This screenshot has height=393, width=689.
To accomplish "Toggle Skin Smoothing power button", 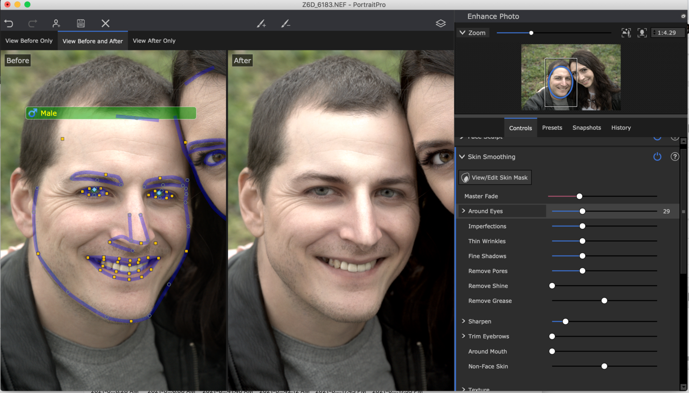I will tap(657, 157).
